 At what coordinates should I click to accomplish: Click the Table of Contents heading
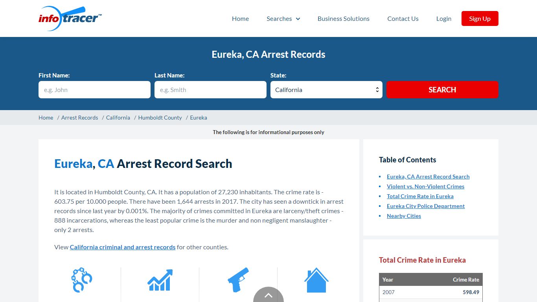tap(407, 160)
